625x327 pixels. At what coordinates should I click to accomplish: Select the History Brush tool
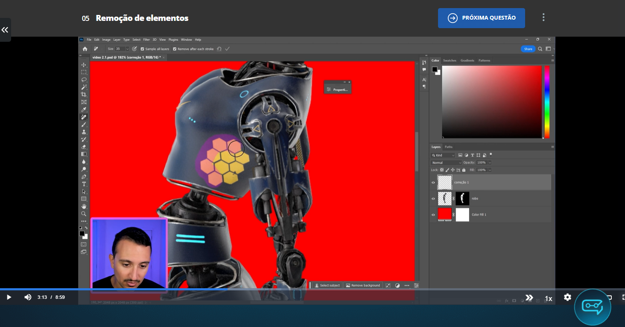click(x=84, y=139)
